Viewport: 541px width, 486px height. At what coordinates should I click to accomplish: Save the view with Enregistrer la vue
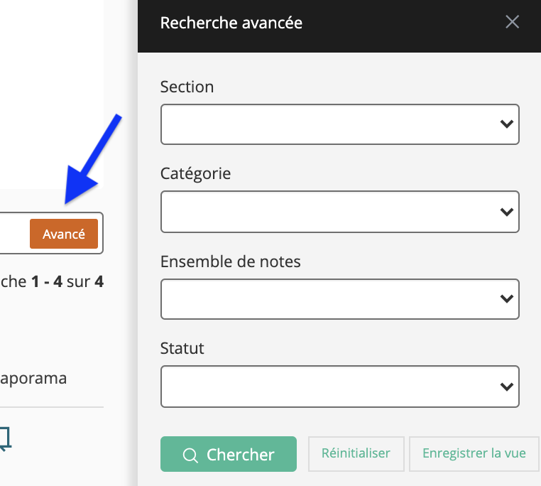coord(474,453)
